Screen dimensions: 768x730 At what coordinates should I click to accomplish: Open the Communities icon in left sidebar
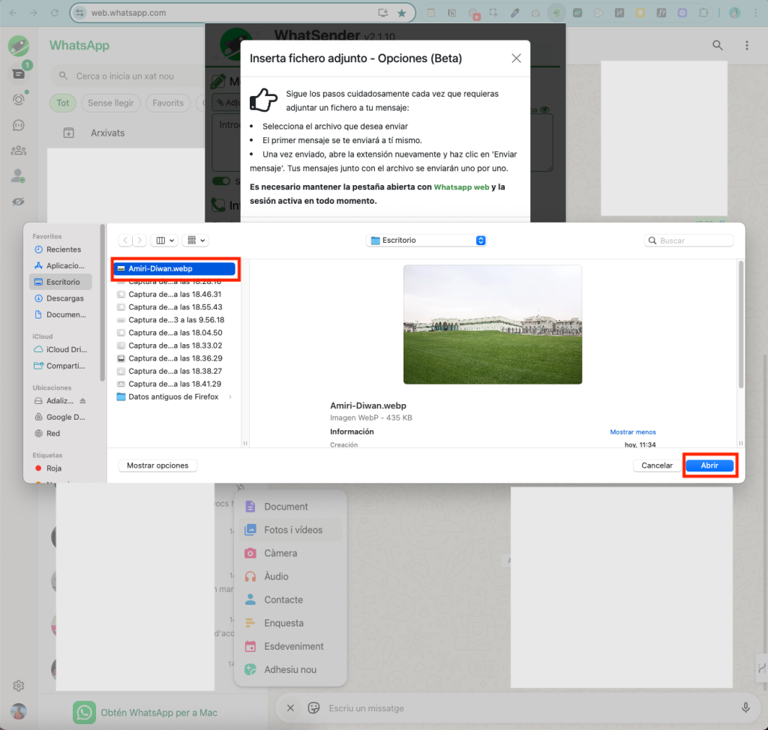[18, 151]
